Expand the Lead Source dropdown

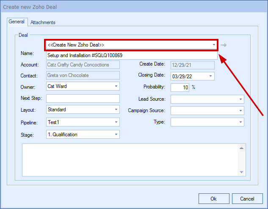240,99
